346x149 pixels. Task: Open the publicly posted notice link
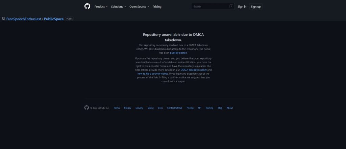[x=178, y=53]
